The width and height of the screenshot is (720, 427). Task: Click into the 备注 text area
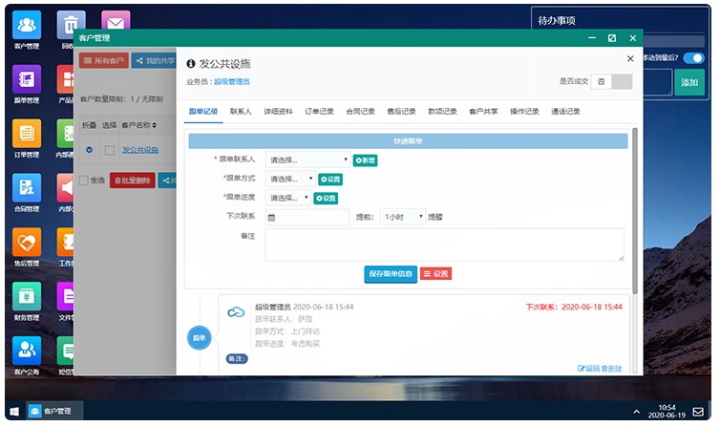pyautogui.click(x=444, y=246)
